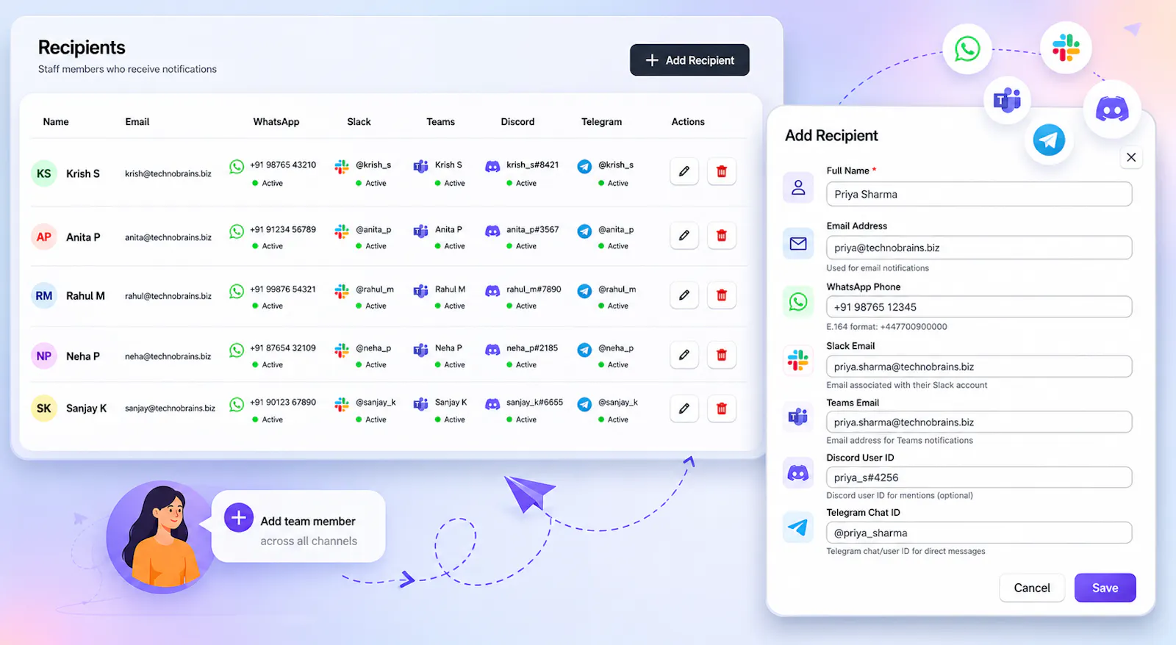Click the NP avatar badge
The height and width of the screenshot is (645, 1176).
coord(44,356)
